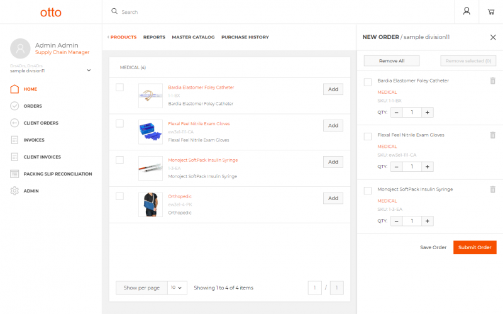The height and width of the screenshot is (314, 503).
Task: Close the New Order panel
Action: click(x=493, y=37)
